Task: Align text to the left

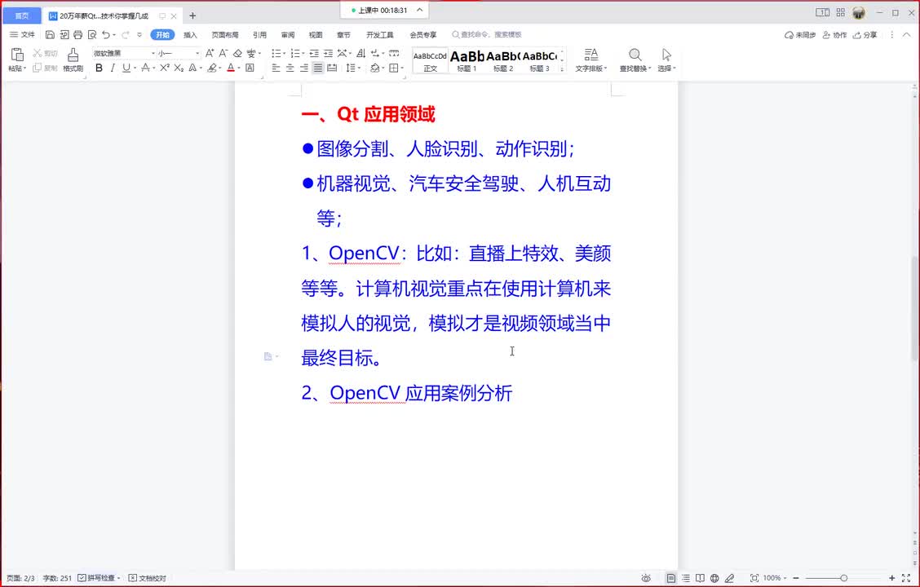Action: [276, 68]
